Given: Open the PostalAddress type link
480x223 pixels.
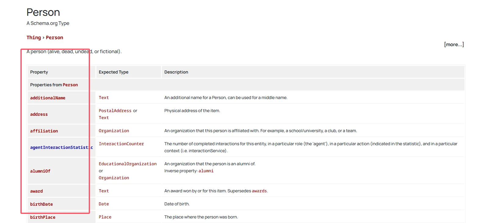Looking at the screenshot, I should pos(115,111).
